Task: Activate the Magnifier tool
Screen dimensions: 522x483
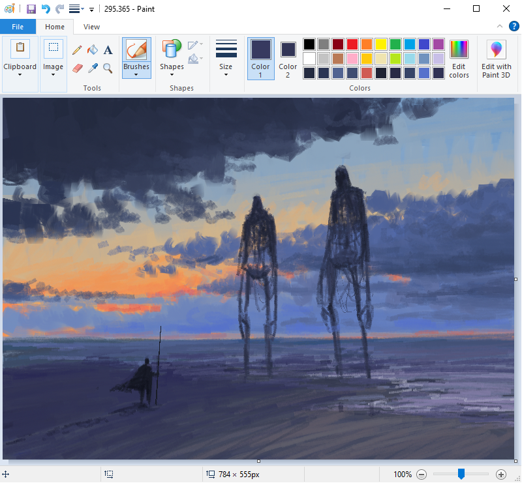Action: [x=108, y=68]
